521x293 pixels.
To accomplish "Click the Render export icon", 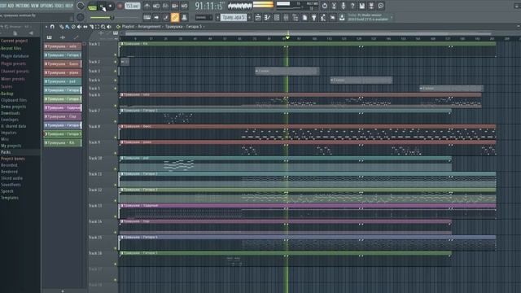I will point(371,6).
